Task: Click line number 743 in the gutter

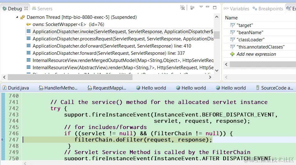Action: point(14,115)
